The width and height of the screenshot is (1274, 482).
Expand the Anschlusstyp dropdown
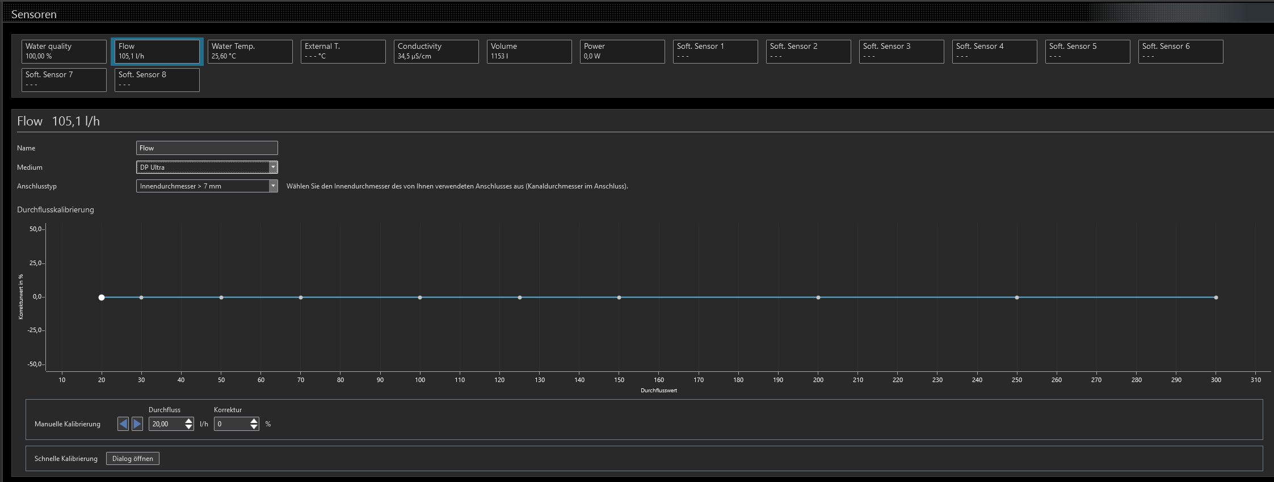tap(207, 186)
